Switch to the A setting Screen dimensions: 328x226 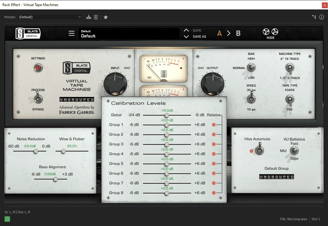click(220, 33)
